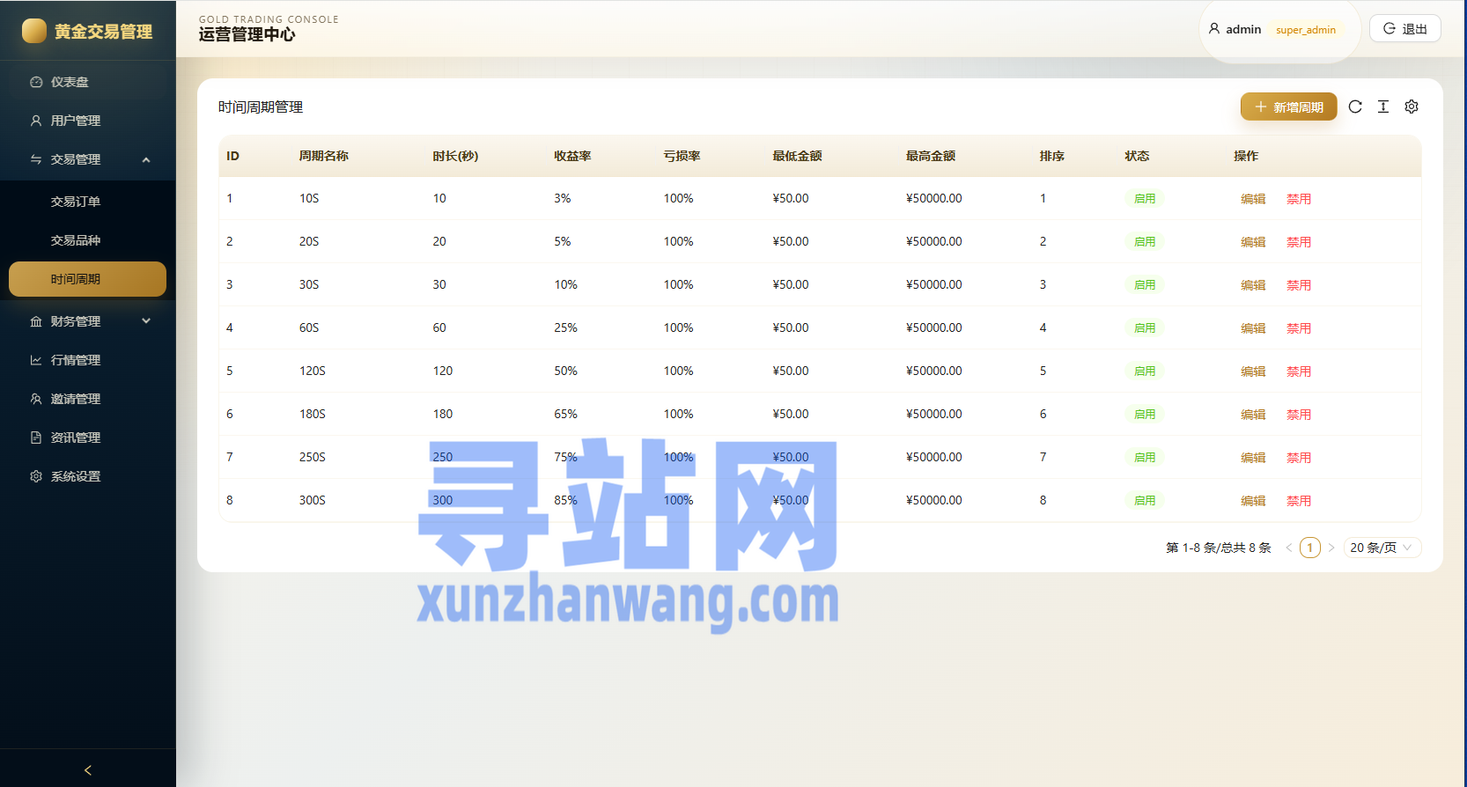This screenshot has width=1467, height=787.
Task: Click the 启用 status tag for 10S
Action: coord(1145,199)
